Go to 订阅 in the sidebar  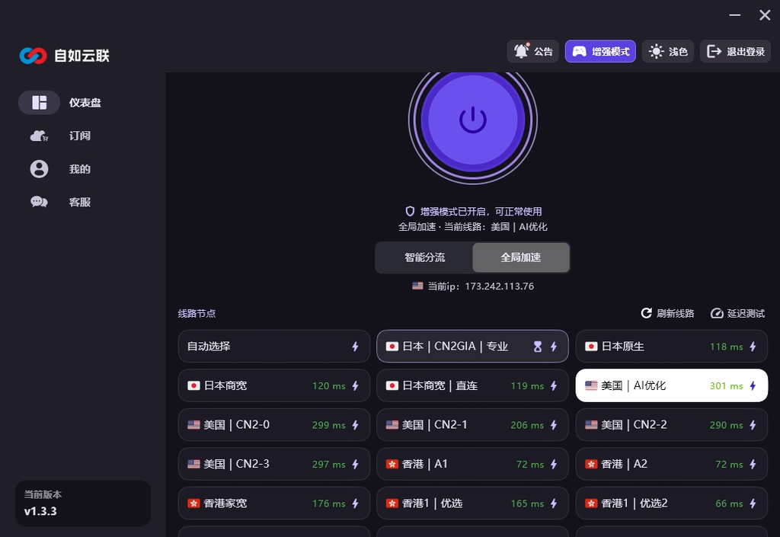pos(79,136)
